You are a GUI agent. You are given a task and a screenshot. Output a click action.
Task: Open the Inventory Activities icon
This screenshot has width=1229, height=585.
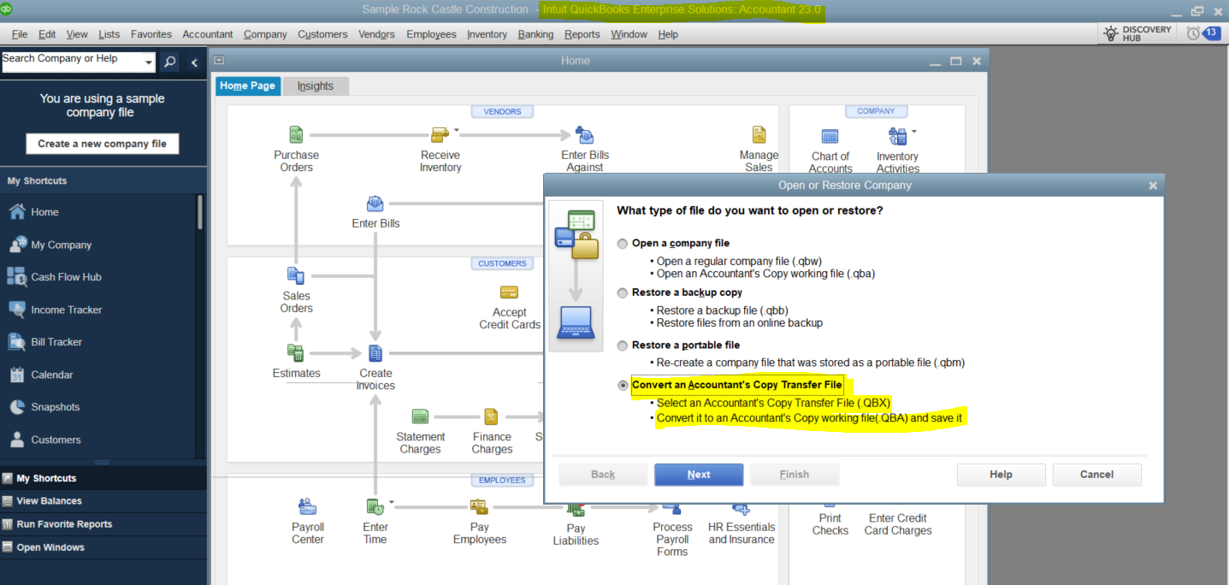tap(897, 137)
